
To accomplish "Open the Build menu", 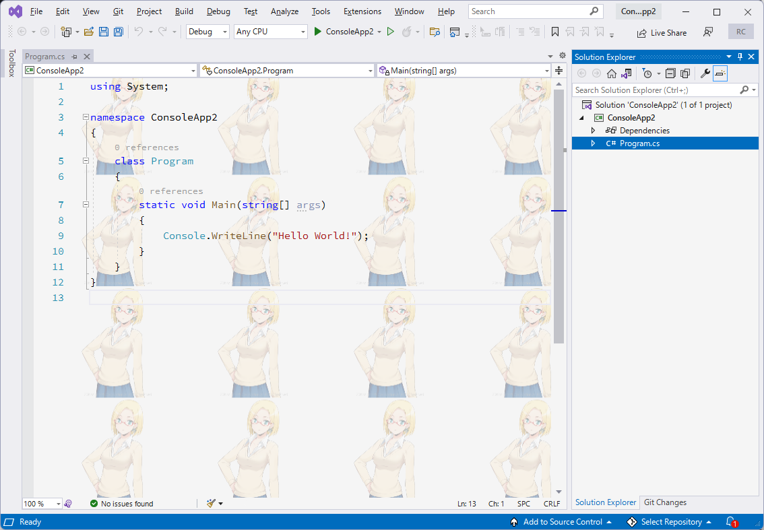I will 184,11.
